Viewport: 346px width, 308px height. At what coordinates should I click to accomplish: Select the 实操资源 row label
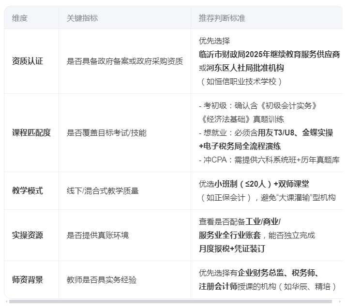pos(28,235)
